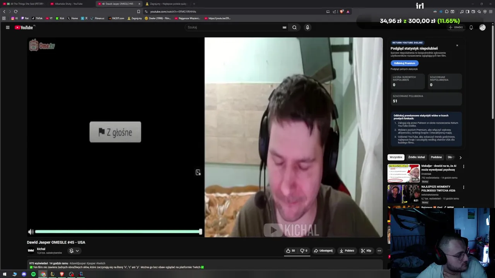The width and height of the screenshot is (495, 278).
Task: Click the search magnifier button
Action: (294, 27)
